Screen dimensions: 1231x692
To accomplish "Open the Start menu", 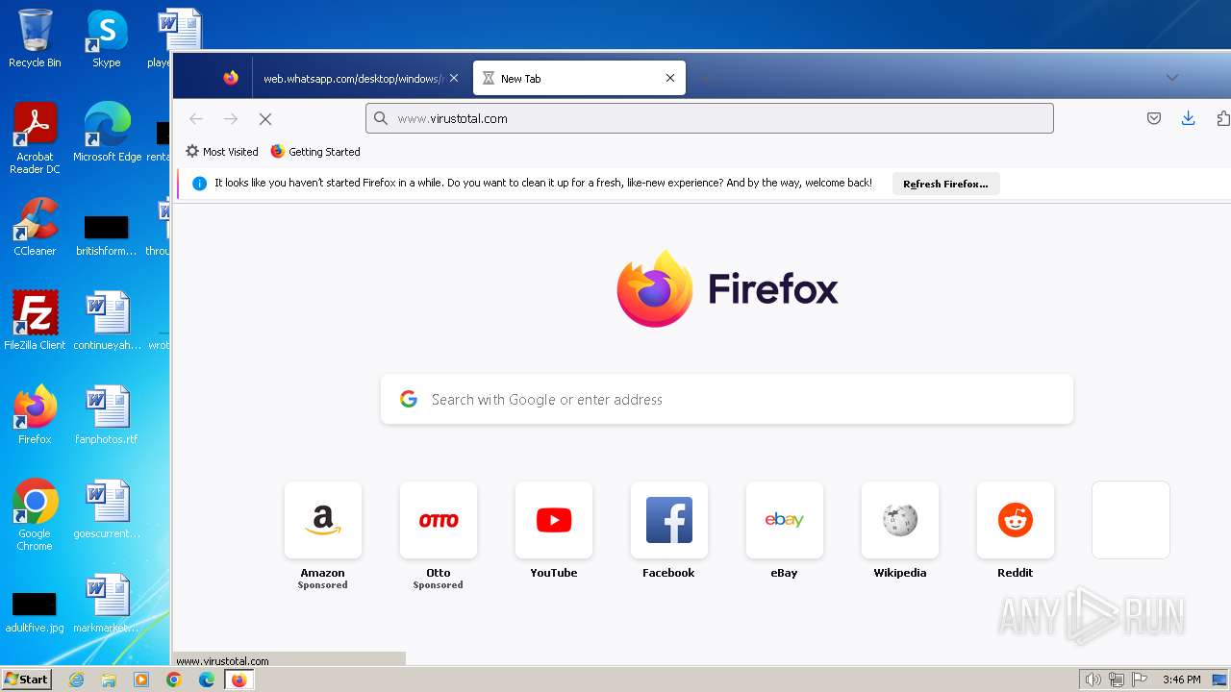I will (27, 680).
